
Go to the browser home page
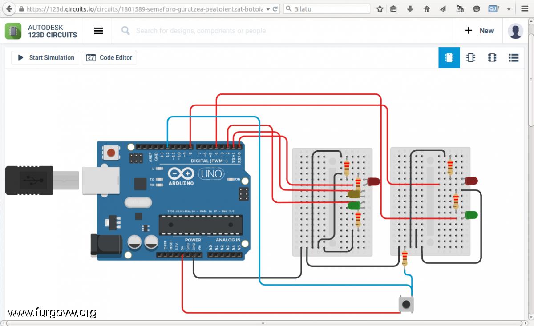427,8
